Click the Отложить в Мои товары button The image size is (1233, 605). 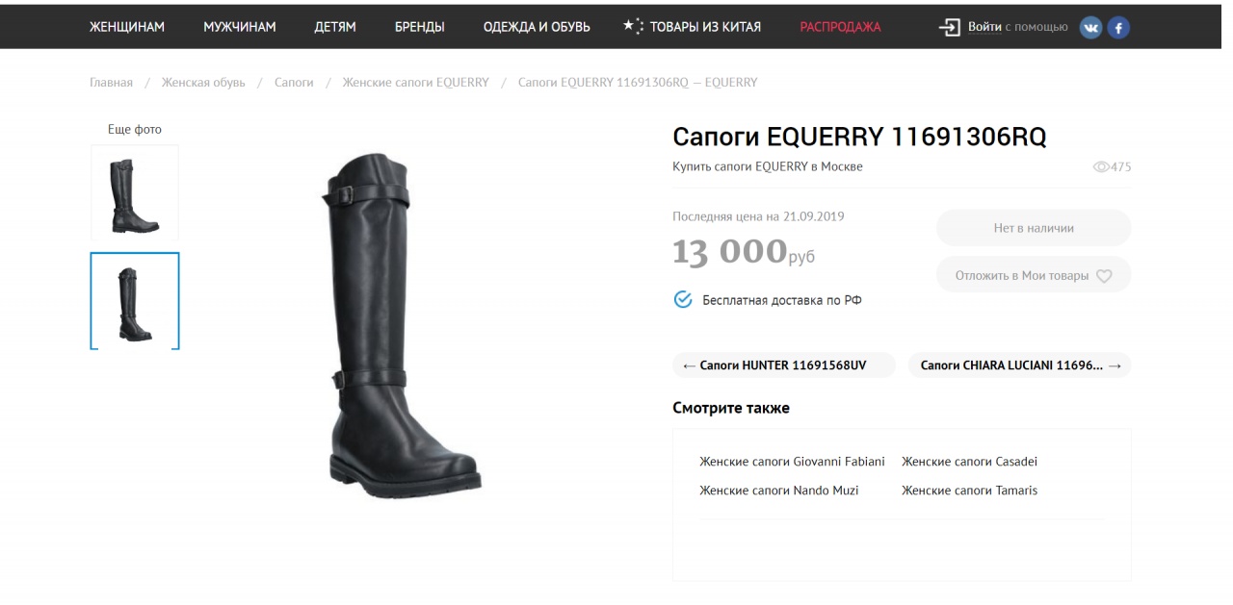(x=1034, y=275)
